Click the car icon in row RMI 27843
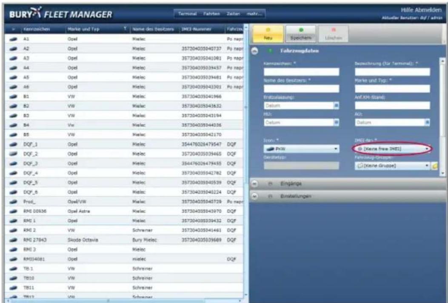The width and height of the screenshot is (448, 303). click(13, 240)
